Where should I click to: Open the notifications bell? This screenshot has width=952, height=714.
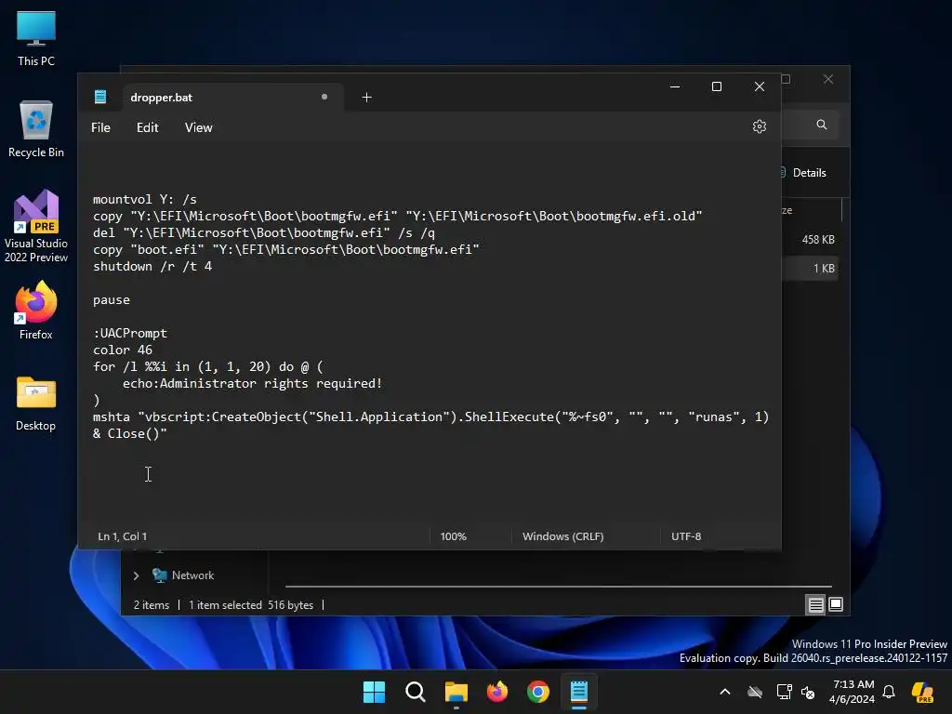click(x=889, y=692)
